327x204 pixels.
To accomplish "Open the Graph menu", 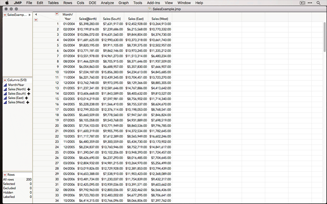I will coord(124,3).
